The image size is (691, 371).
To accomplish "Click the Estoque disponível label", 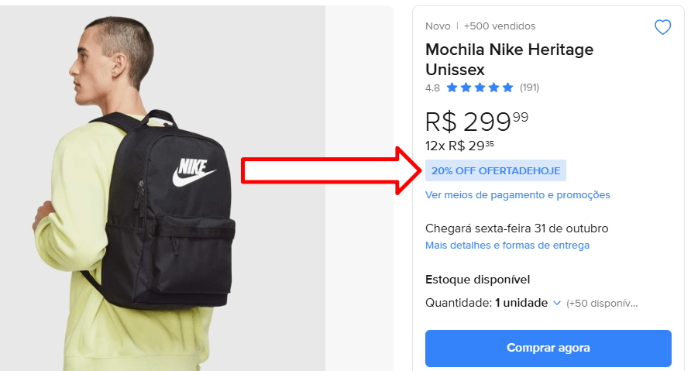I will tap(477, 280).
